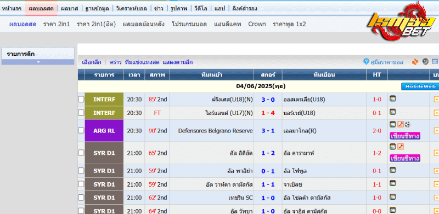439x214 pixels.
Task: Tick checkbox for อัล วัทบา match
Action: pyautogui.click(x=81, y=211)
